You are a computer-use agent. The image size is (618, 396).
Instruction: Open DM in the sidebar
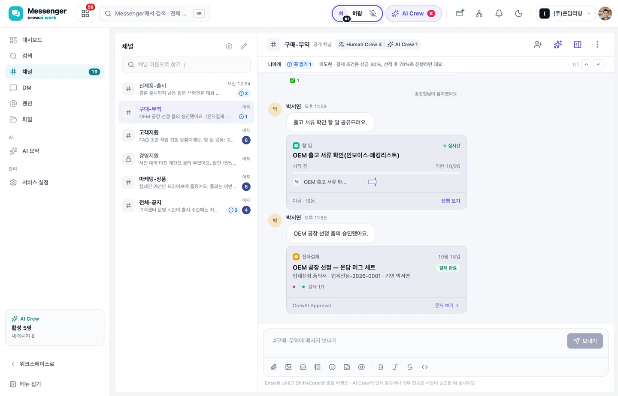(55, 87)
